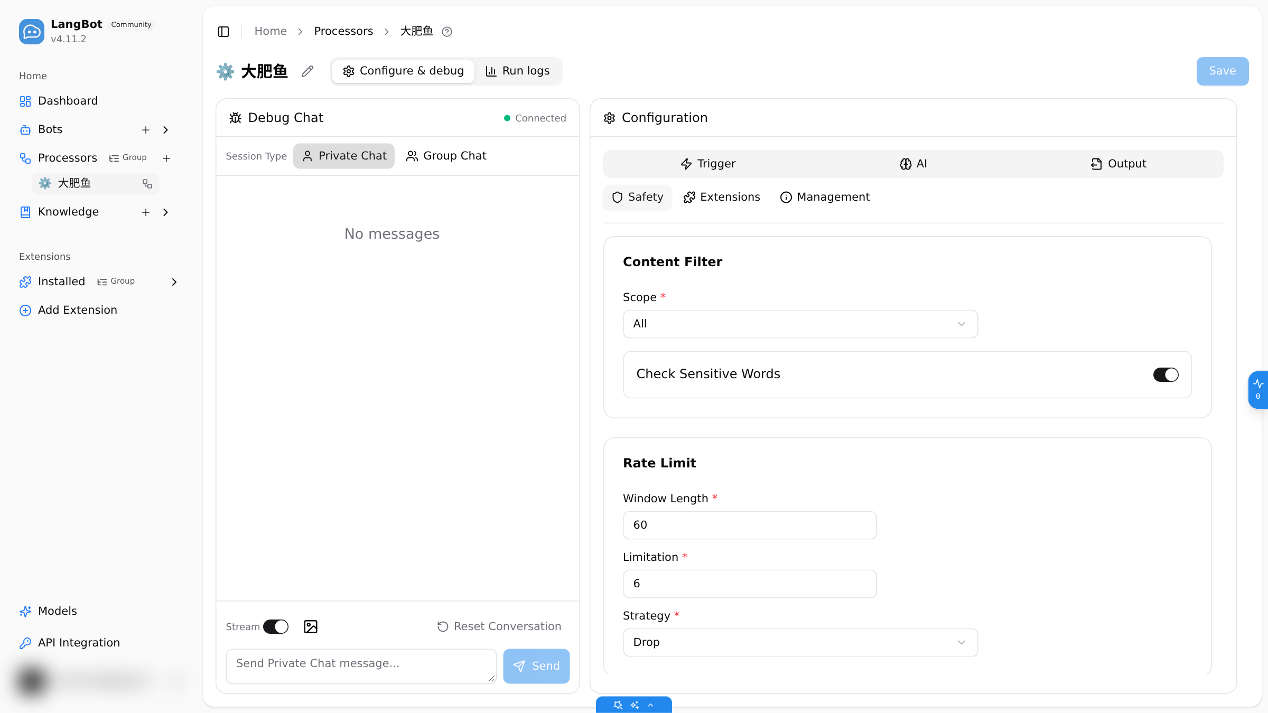The height and width of the screenshot is (713, 1268).
Task: Open the Scope dropdown
Action: point(800,324)
